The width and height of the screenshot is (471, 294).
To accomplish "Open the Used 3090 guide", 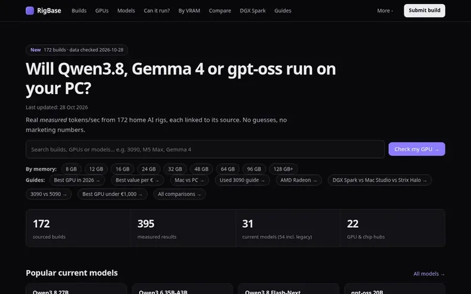I will click(x=242, y=180).
